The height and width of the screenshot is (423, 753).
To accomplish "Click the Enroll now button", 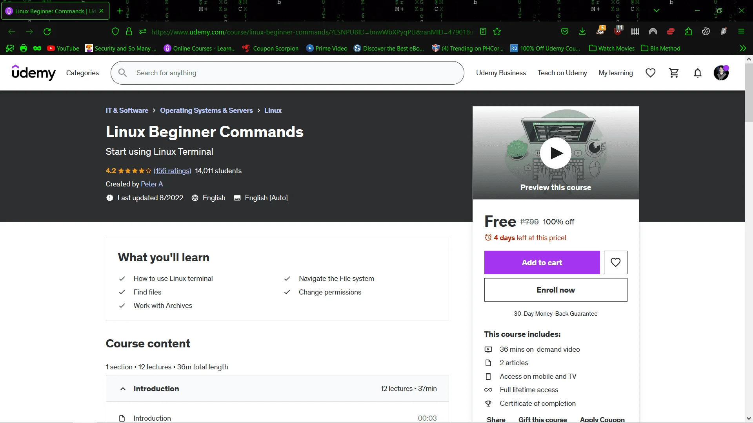I will coord(556,290).
